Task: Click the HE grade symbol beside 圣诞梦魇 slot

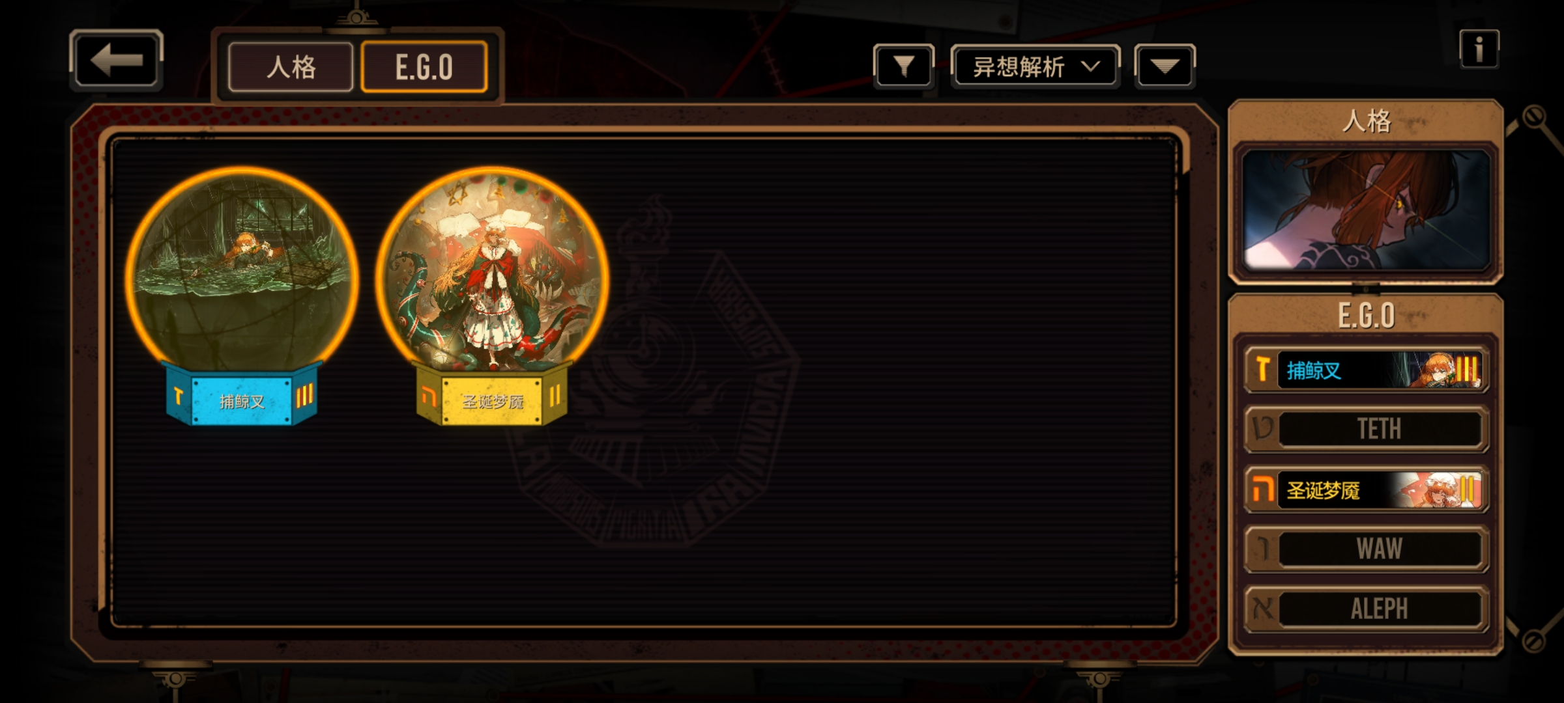Action: click(1262, 489)
